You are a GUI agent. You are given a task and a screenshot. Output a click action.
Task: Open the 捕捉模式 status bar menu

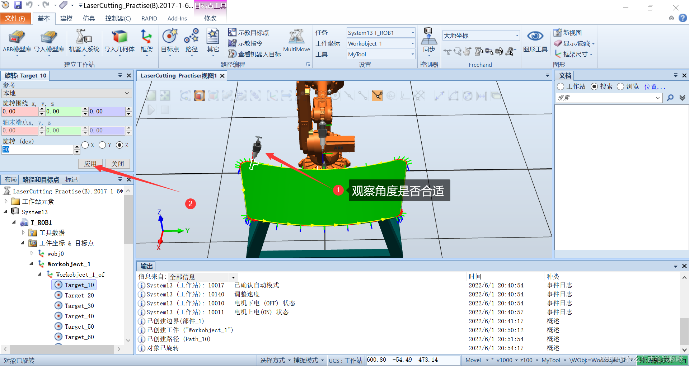click(x=309, y=360)
